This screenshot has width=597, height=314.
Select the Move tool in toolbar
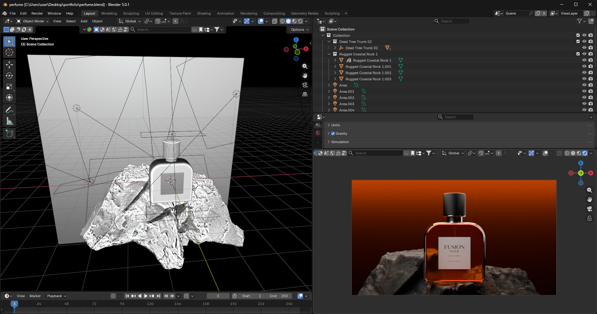[x=9, y=64]
